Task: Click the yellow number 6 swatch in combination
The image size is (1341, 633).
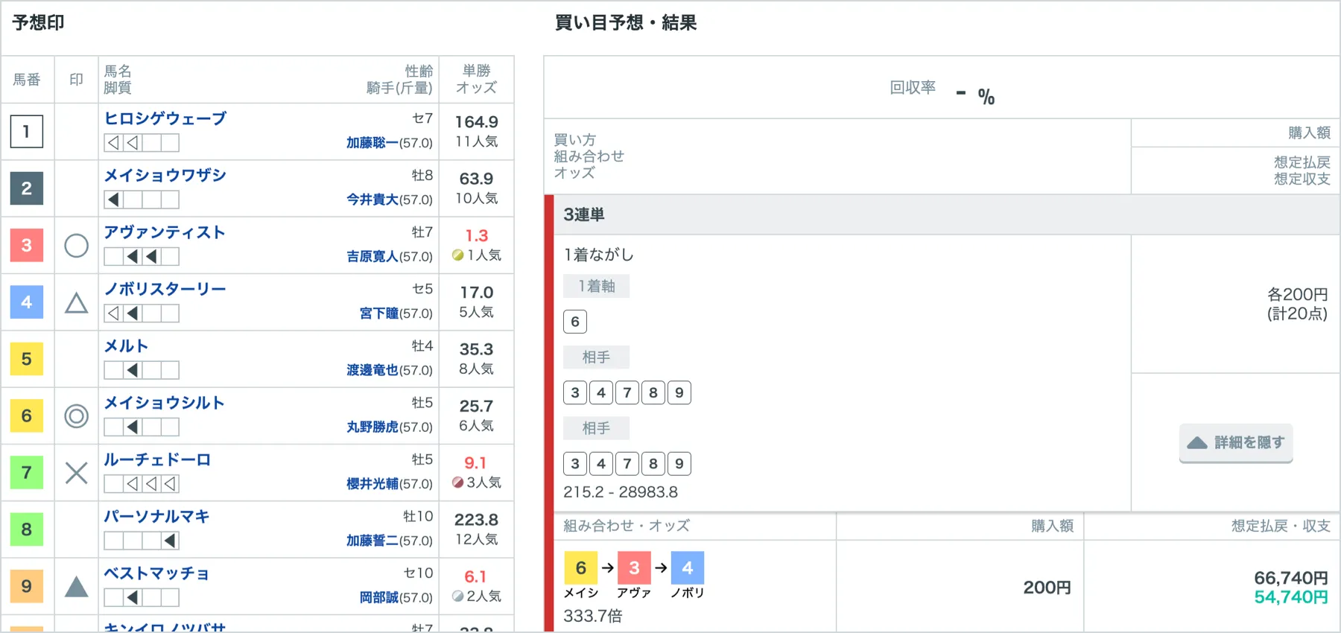Action: [580, 568]
